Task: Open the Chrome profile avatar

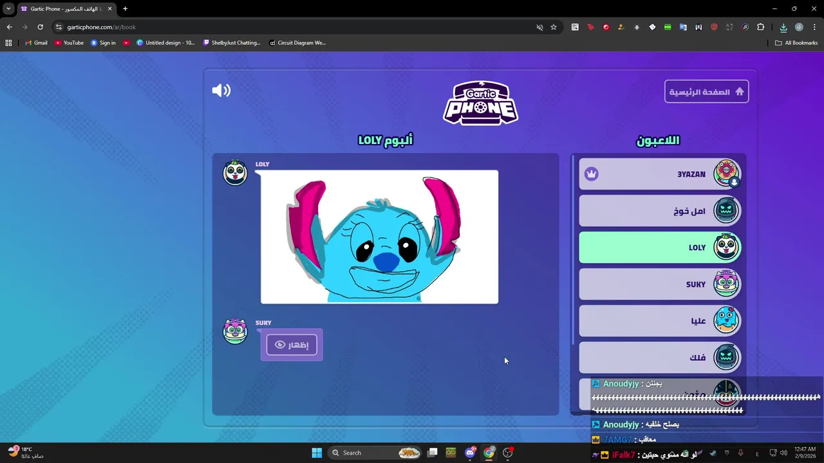Action: click(x=799, y=27)
